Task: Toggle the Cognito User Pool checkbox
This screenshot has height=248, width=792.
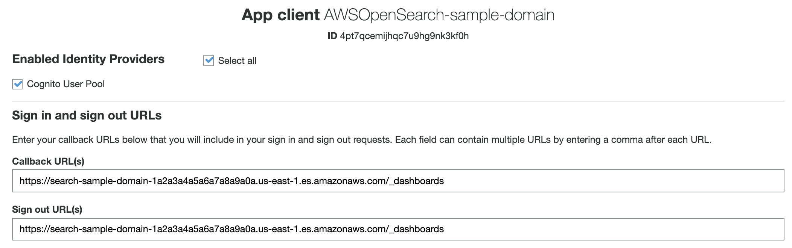Action: [17, 84]
